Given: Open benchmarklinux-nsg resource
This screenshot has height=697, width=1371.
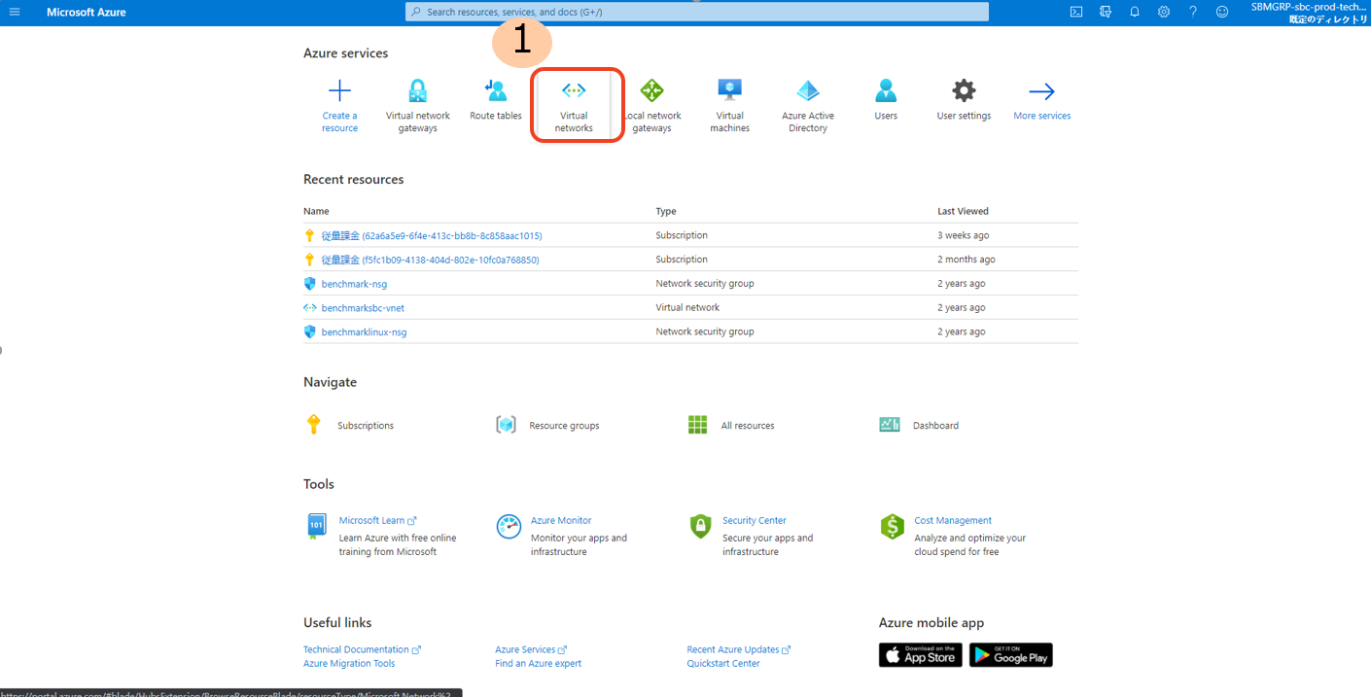Looking at the screenshot, I should [364, 331].
